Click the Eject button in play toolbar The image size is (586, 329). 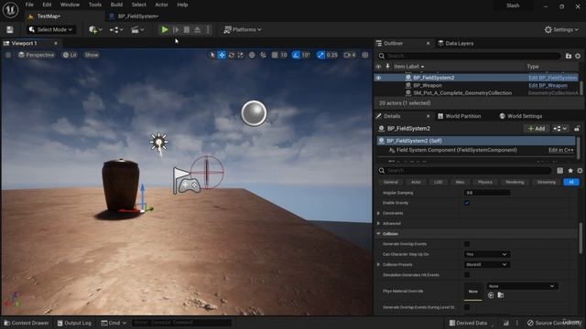(x=198, y=29)
